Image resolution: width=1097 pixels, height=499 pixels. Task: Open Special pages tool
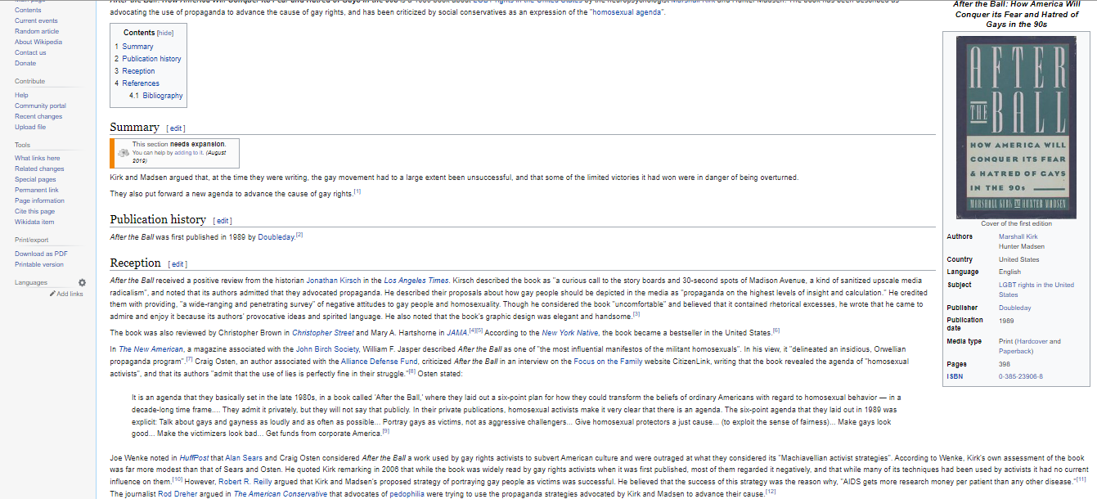(35, 179)
